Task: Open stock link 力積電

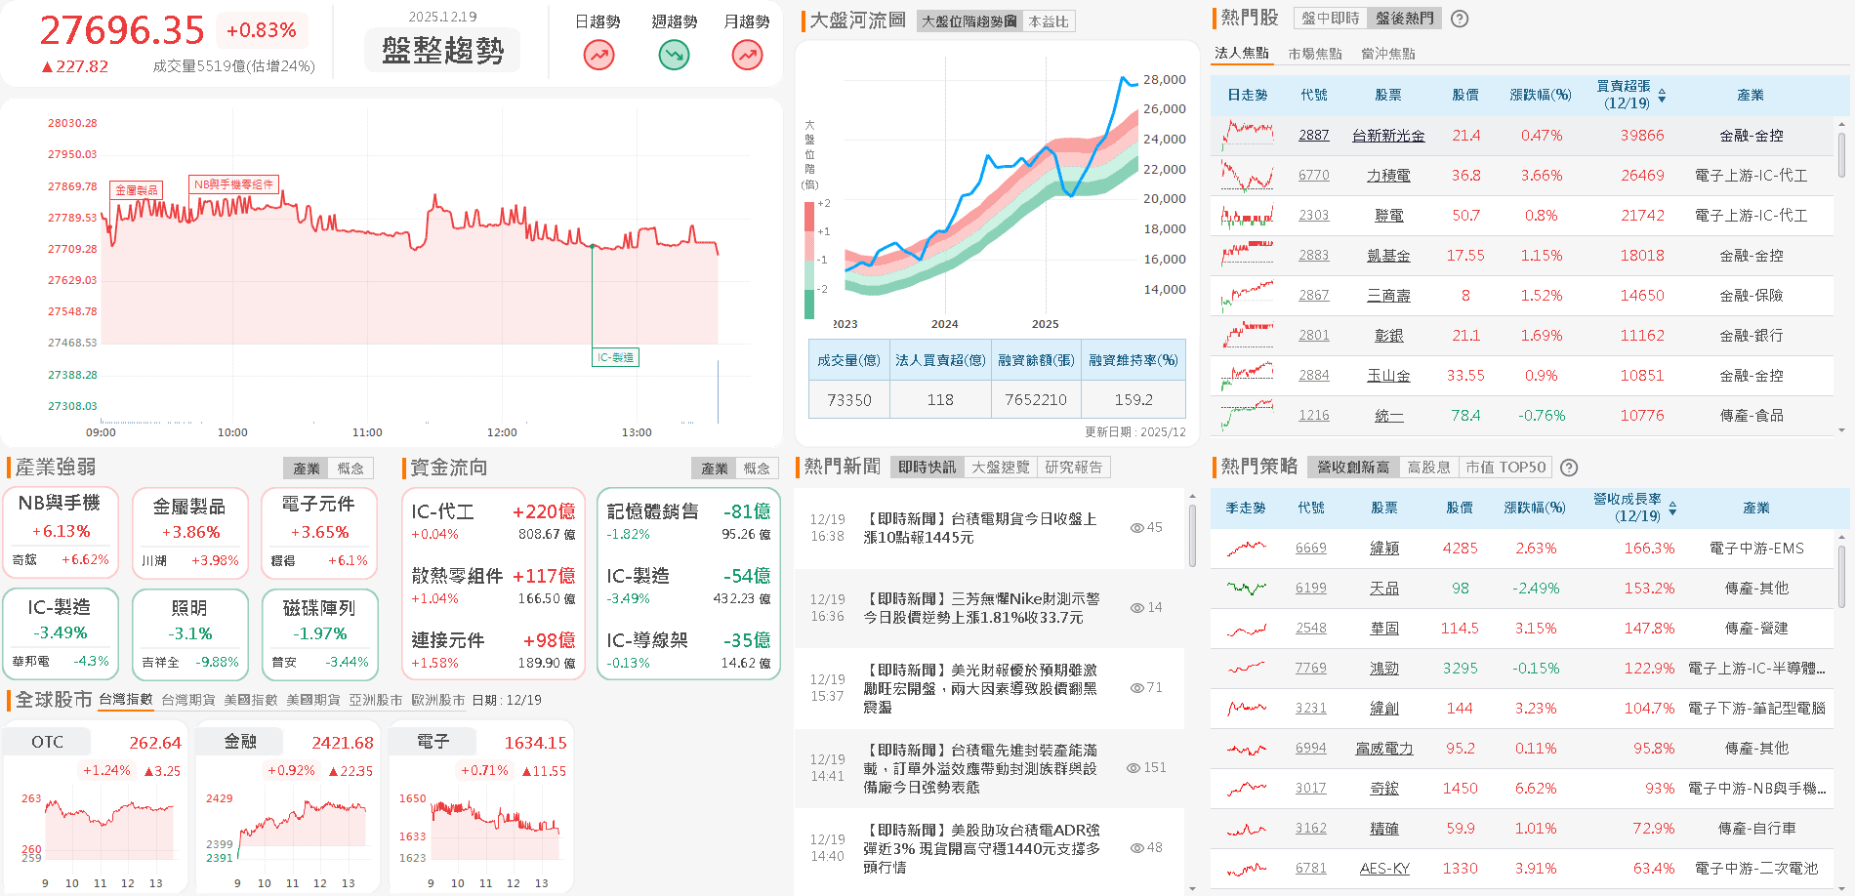Action: coord(1387,175)
